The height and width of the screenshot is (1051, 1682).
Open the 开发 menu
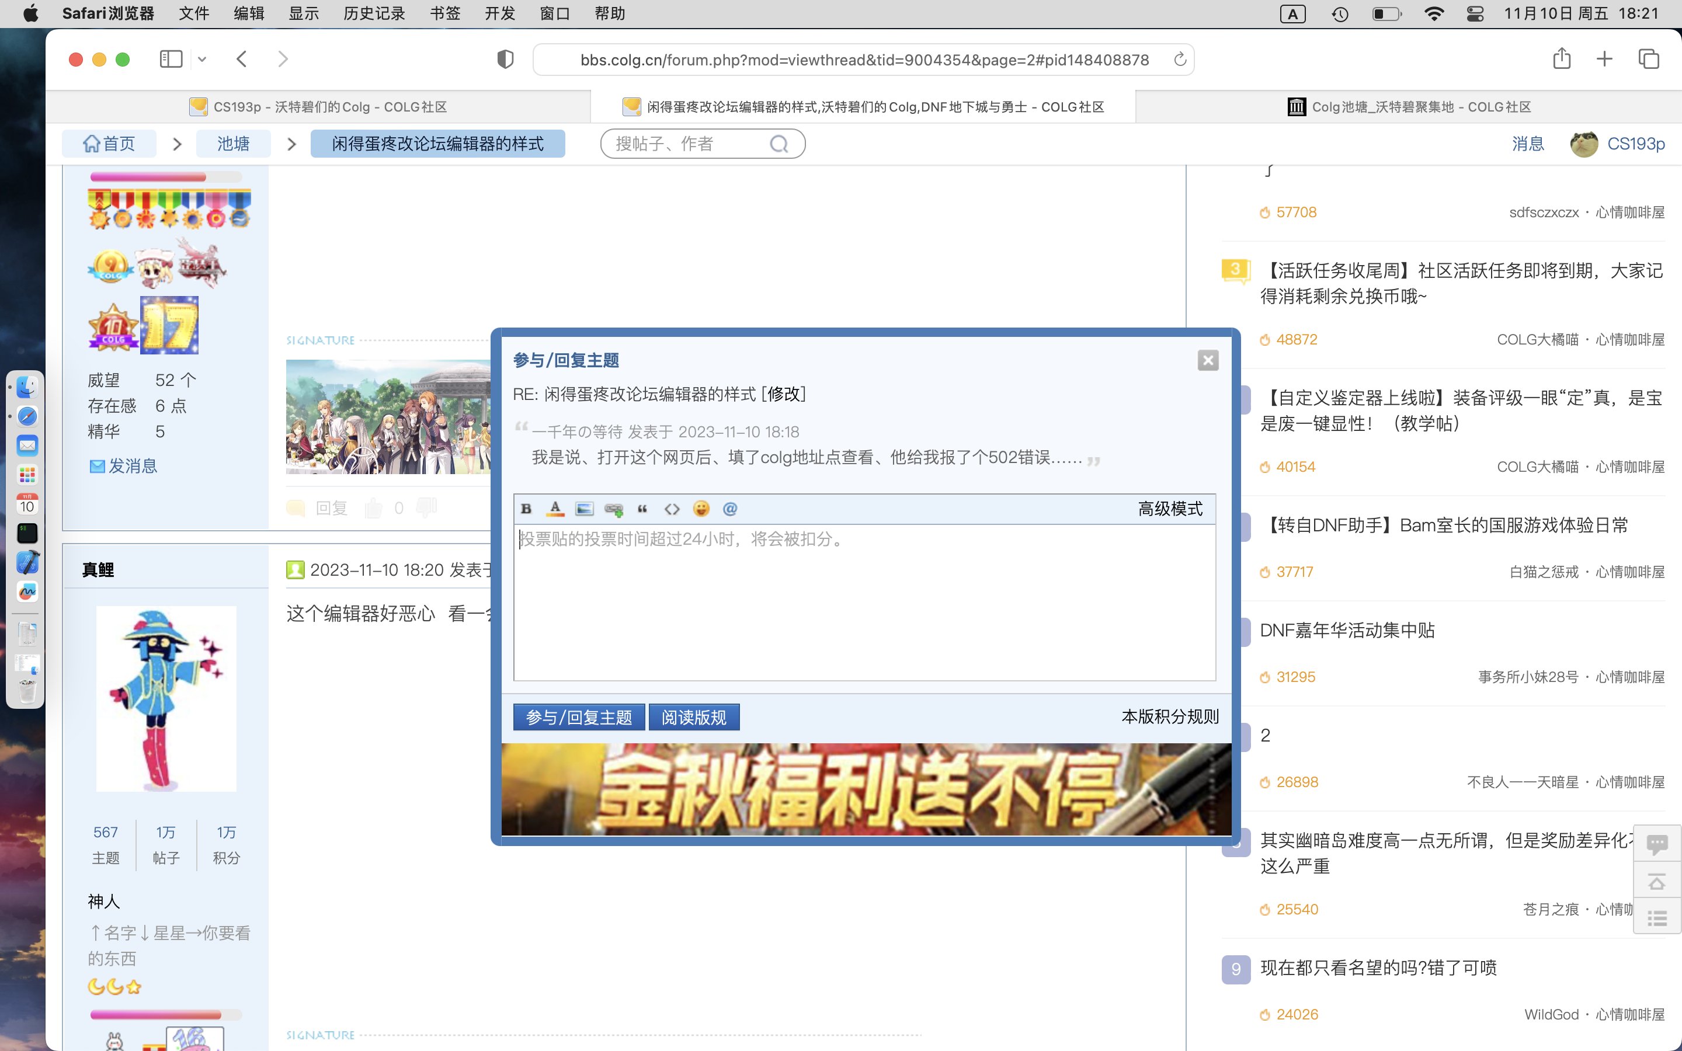tap(500, 14)
